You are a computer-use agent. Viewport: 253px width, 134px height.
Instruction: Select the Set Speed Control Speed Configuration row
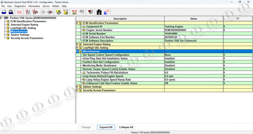click(x=164, y=55)
